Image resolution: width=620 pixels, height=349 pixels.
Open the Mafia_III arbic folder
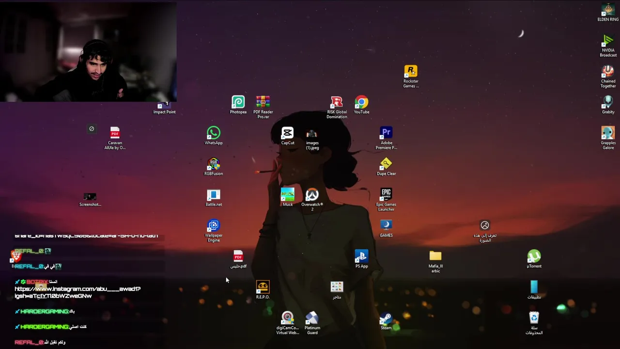pos(435,262)
